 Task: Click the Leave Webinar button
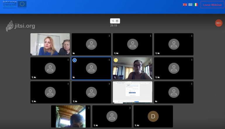click(212, 5)
